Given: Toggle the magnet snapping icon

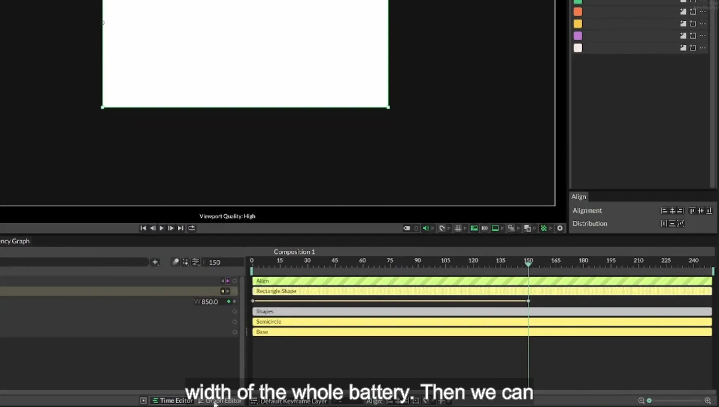Looking at the screenshot, I should pos(442,228).
